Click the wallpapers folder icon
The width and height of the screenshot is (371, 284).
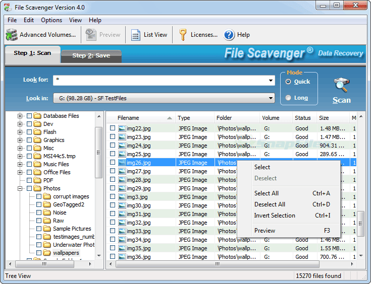[47, 253]
